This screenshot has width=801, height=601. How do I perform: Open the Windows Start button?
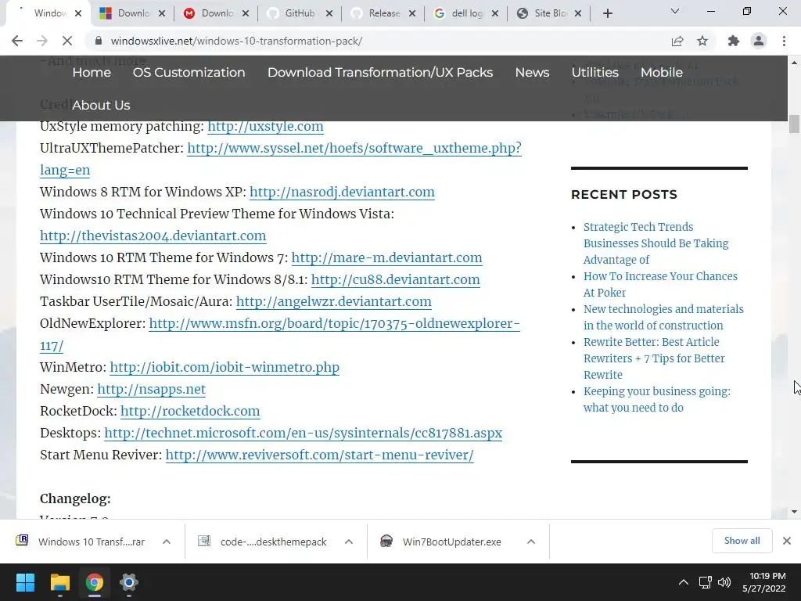(x=25, y=582)
